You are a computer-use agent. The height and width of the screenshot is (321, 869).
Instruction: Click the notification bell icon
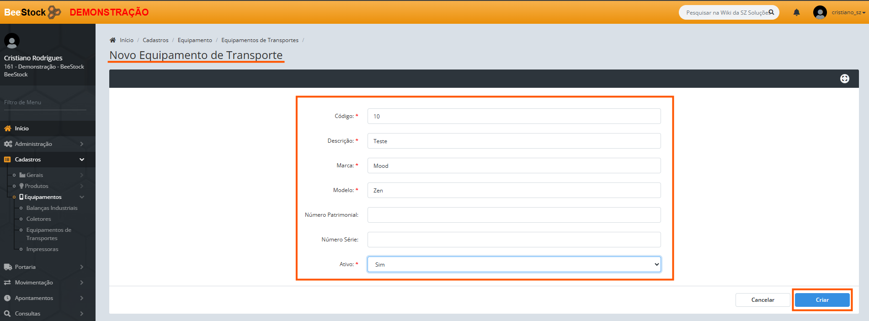coord(796,12)
